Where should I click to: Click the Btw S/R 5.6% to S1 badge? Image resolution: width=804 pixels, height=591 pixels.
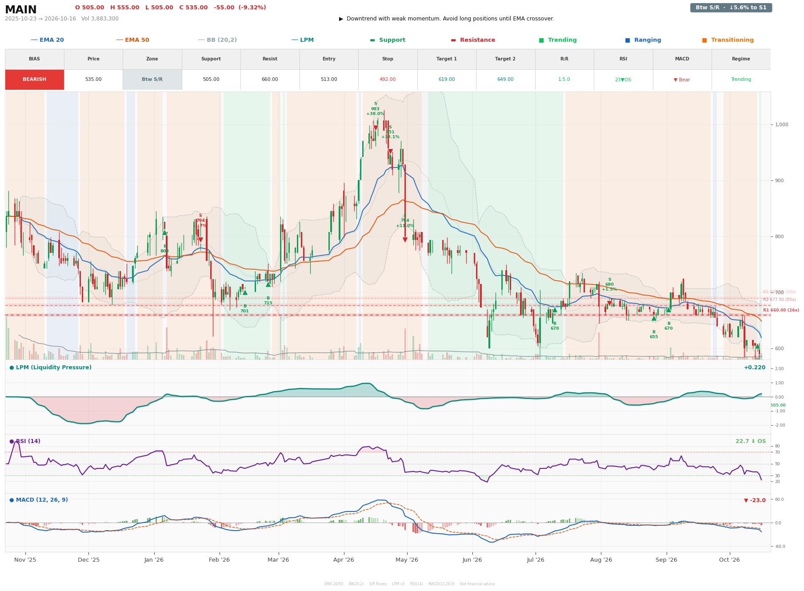click(731, 8)
